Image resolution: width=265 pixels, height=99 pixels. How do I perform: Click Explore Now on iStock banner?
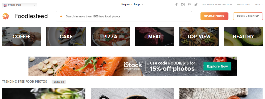(x=217, y=66)
